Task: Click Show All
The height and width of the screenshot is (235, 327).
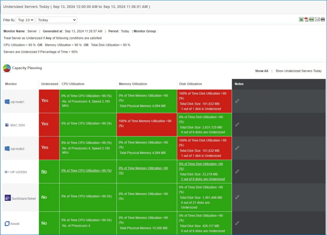Action: point(262,71)
